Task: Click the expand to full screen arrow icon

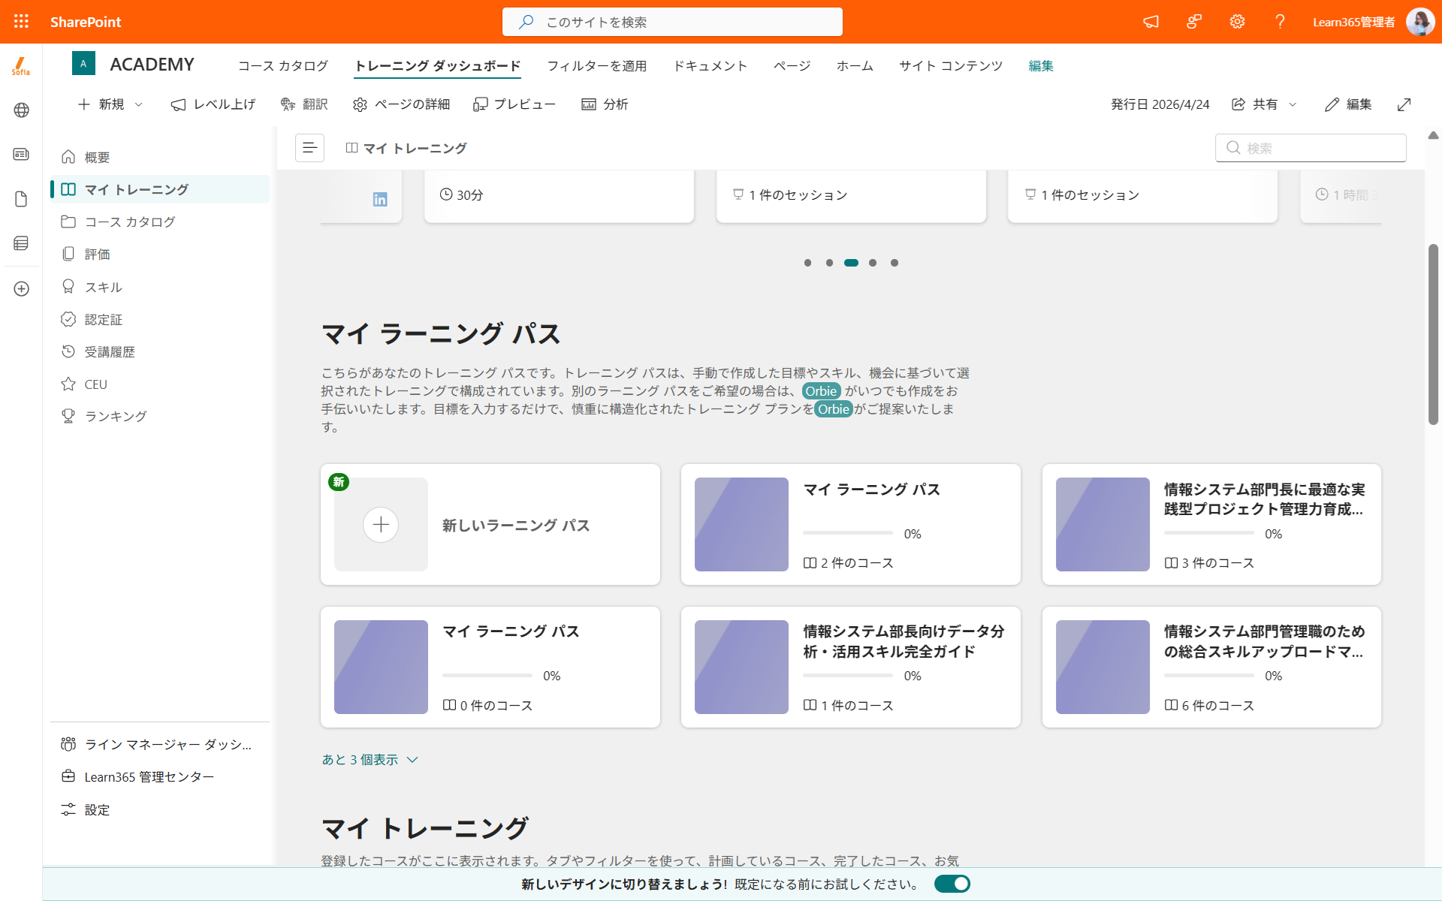Action: pyautogui.click(x=1404, y=104)
